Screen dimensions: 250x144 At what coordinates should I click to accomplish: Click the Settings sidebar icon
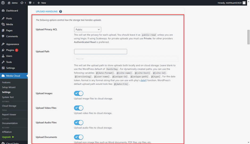(3, 68)
